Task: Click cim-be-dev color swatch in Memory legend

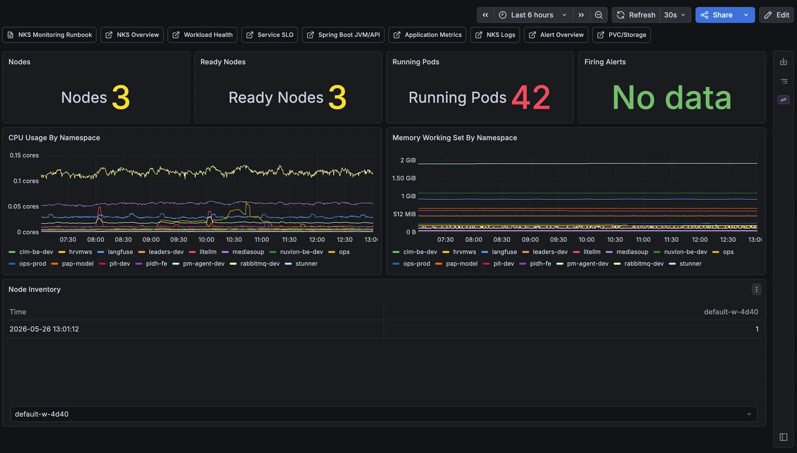Action: click(396, 252)
